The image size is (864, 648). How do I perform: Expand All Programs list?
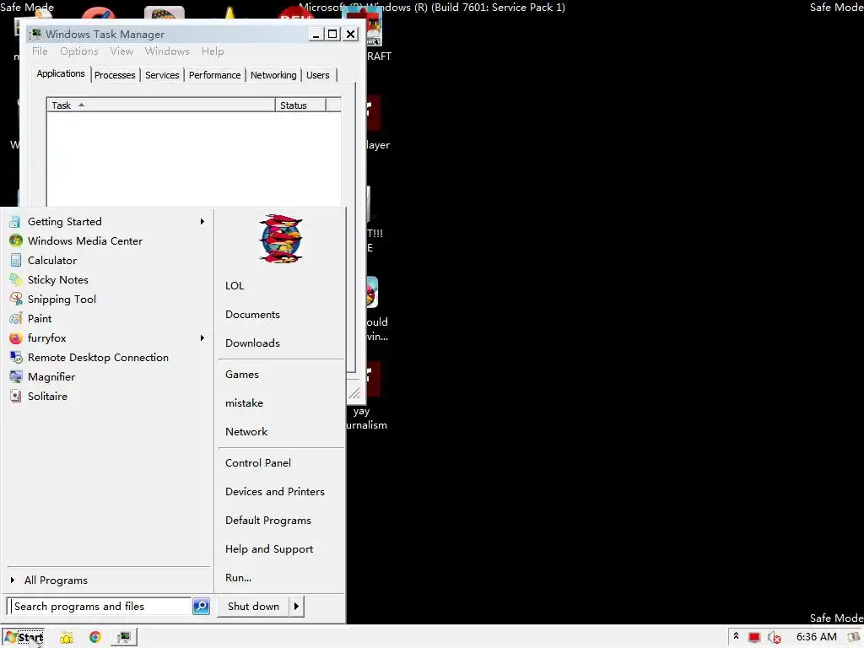click(x=55, y=580)
